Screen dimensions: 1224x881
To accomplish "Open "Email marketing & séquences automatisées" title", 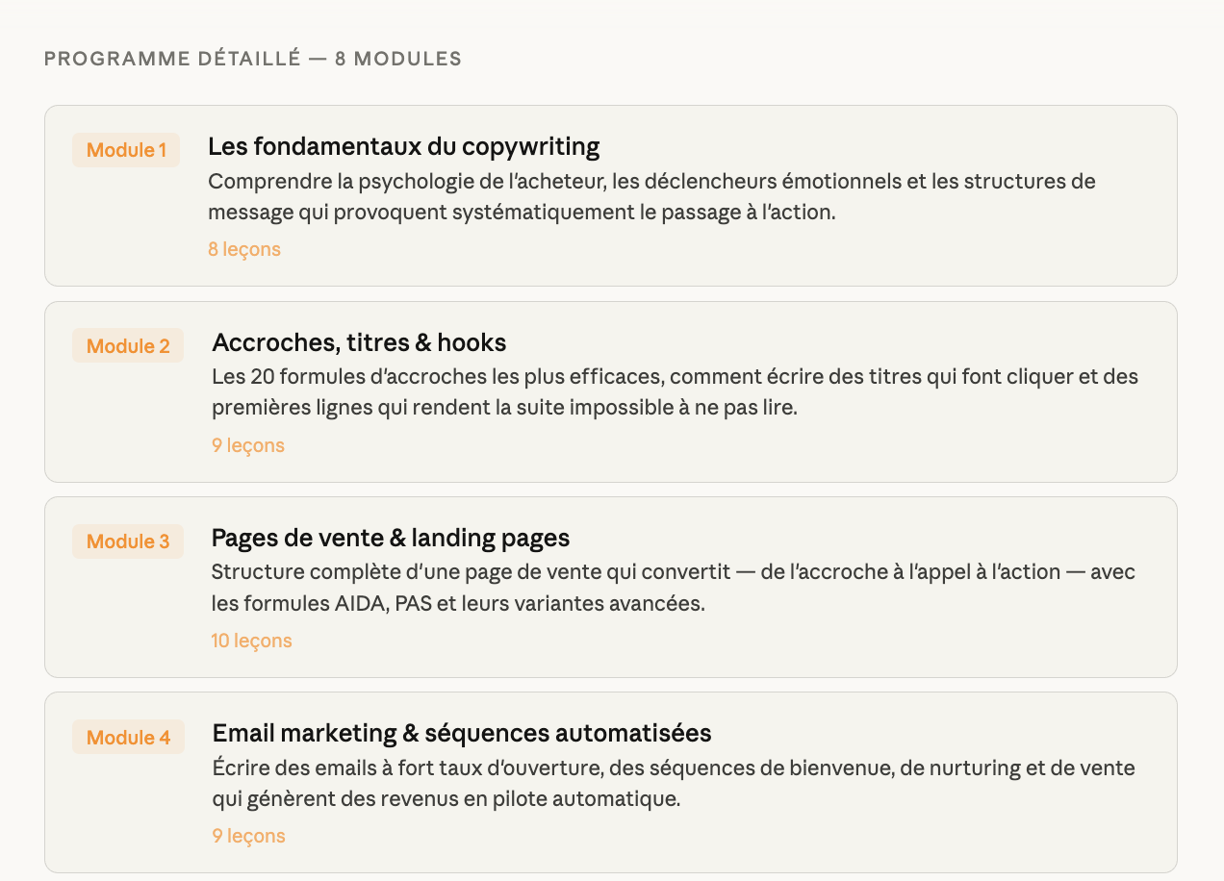I will click(462, 734).
